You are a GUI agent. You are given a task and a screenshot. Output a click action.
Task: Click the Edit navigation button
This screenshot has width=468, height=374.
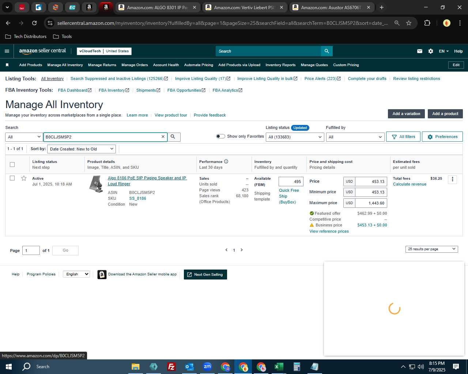coord(456,65)
